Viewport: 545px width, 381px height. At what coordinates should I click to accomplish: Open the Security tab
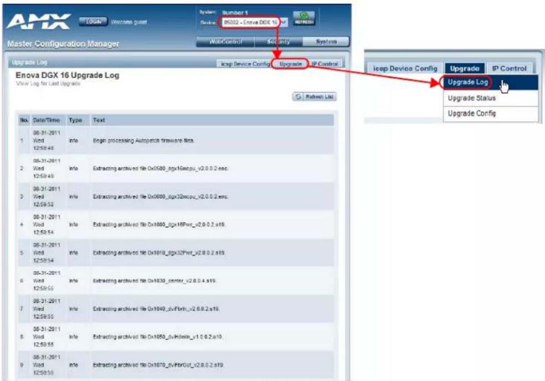(279, 42)
